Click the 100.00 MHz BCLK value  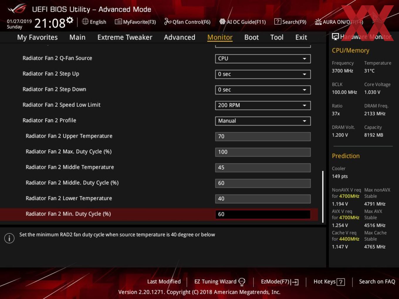344,92
